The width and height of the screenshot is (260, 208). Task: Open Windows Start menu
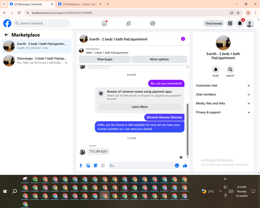point(5,191)
